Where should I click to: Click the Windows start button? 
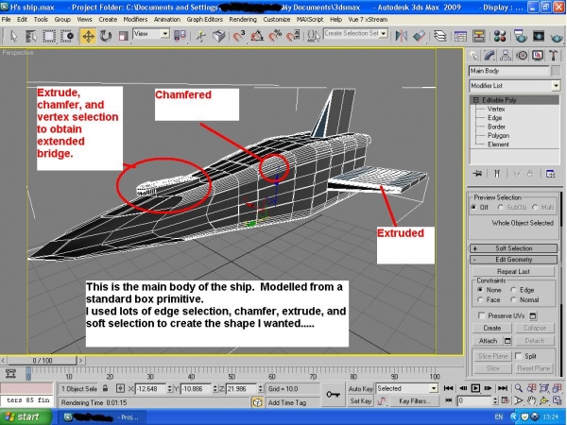(26, 417)
